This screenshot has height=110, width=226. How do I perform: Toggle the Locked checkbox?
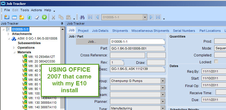(216, 62)
